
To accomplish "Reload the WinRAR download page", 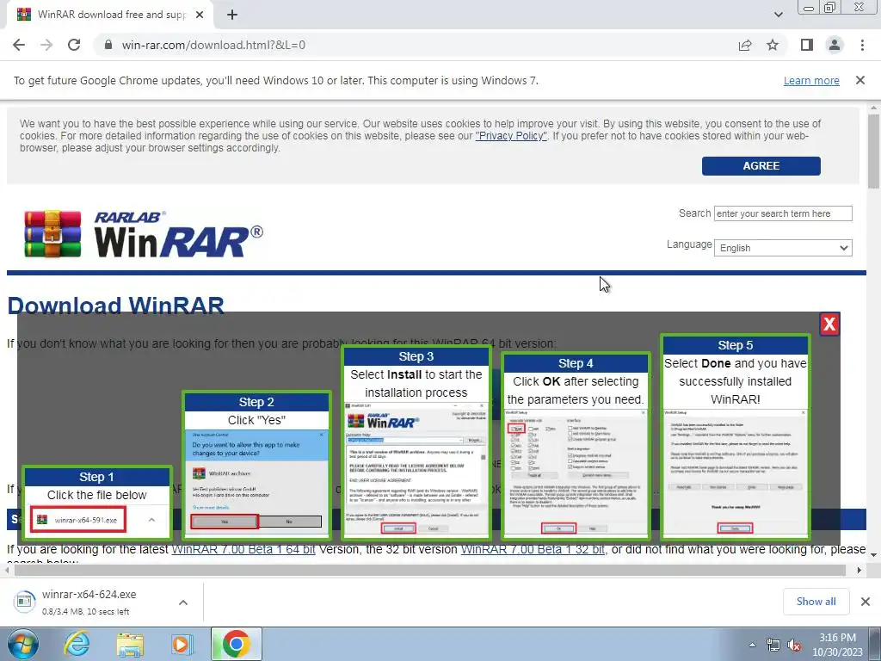I will click(x=74, y=45).
